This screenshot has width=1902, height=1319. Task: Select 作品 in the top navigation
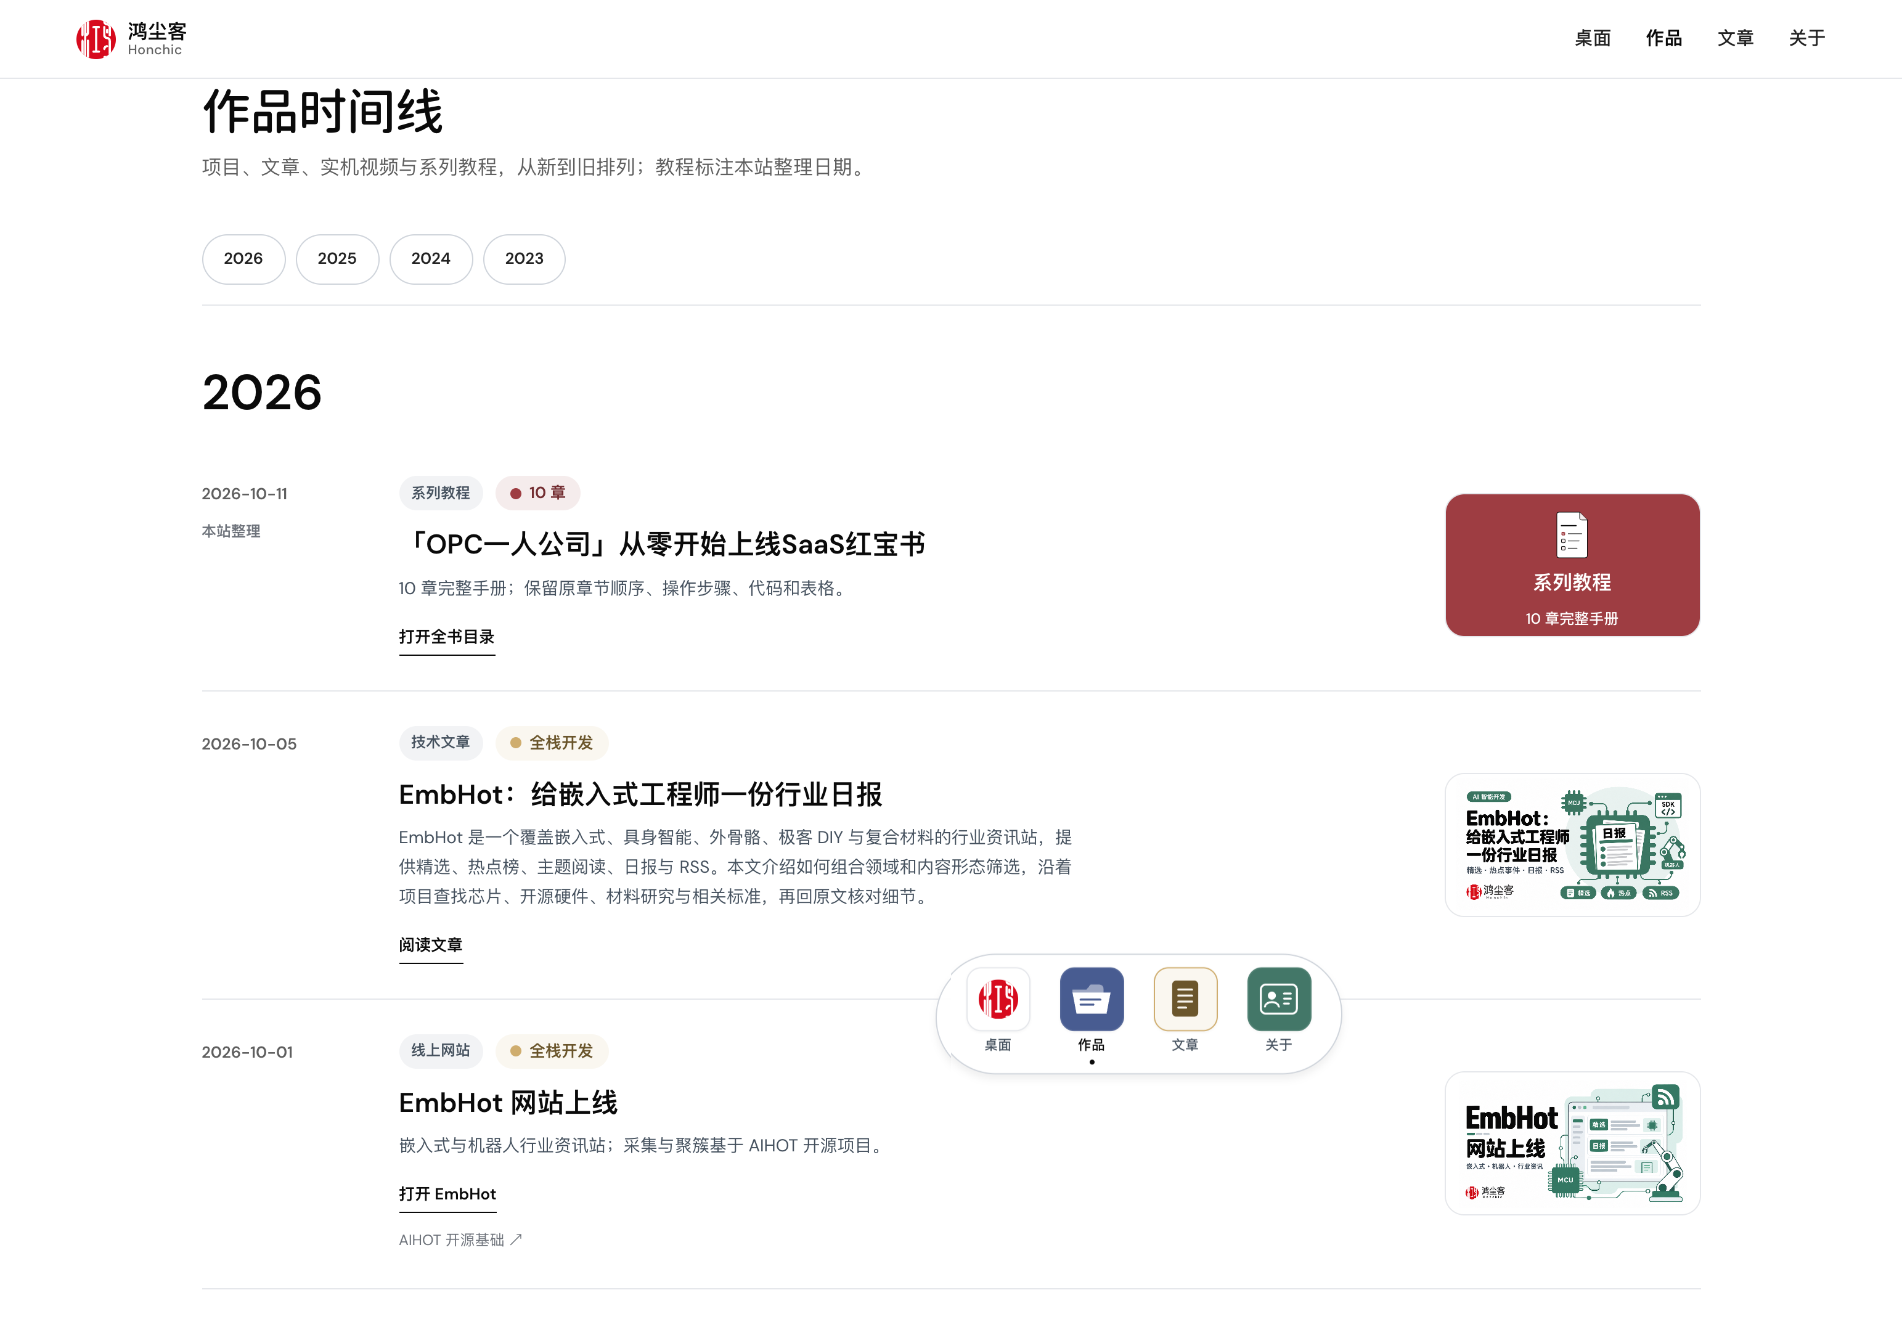pyautogui.click(x=1663, y=39)
